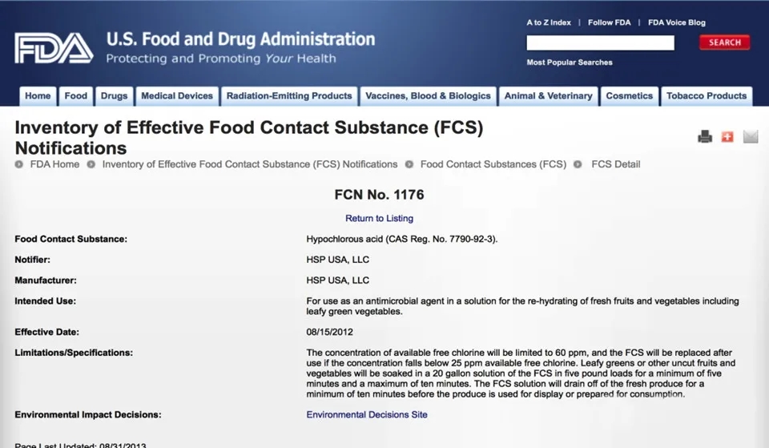Click the Return to Listing link

tap(379, 218)
